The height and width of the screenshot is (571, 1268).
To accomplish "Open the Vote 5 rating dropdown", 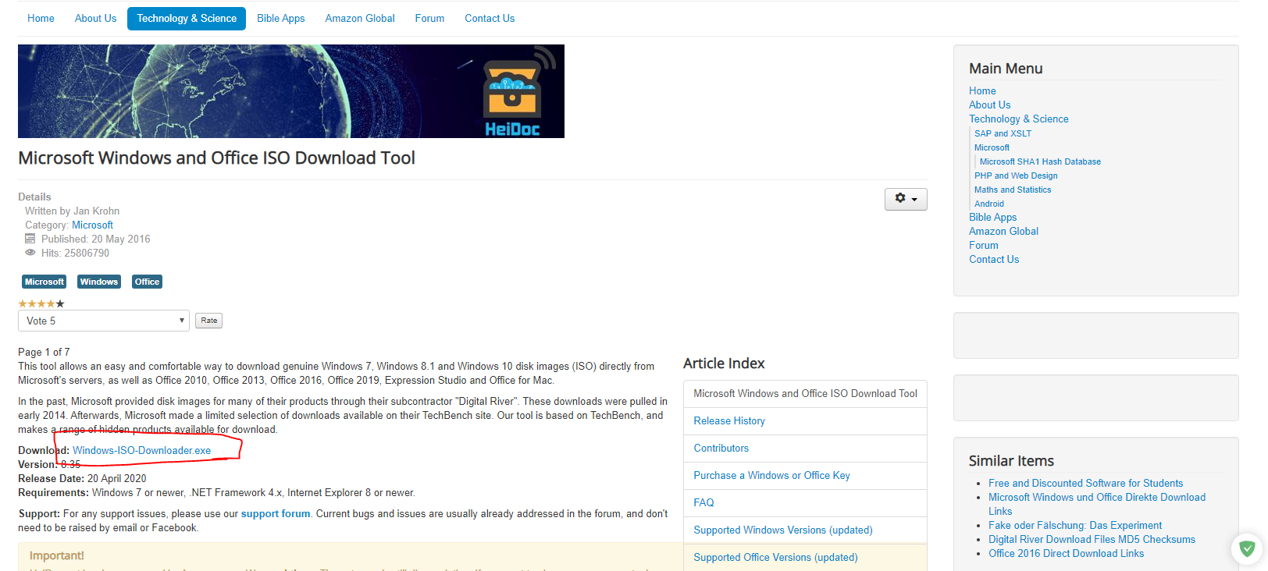I will [x=104, y=321].
